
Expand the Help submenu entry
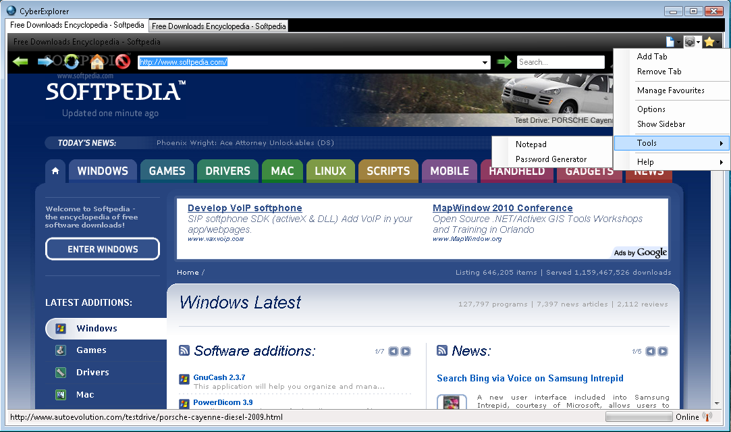pyautogui.click(x=672, y=162)
